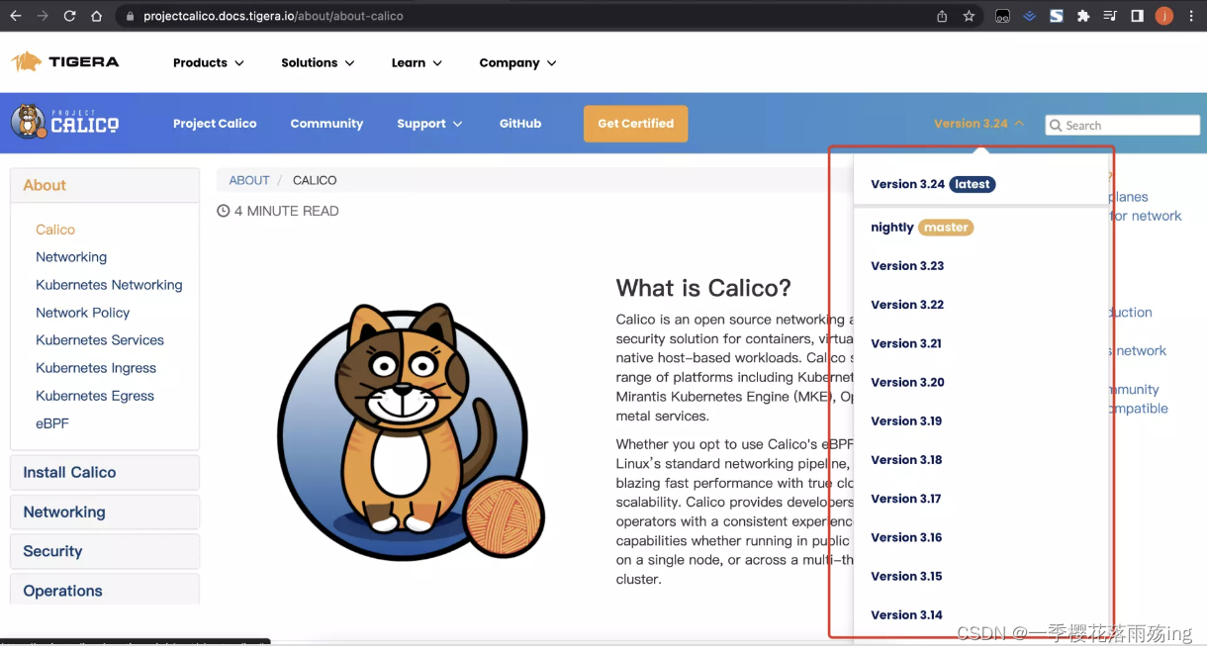Open the Kubernetes Ingress sidebar link
The width and height of the screenshot is (1207, 653).
[96, 368]
